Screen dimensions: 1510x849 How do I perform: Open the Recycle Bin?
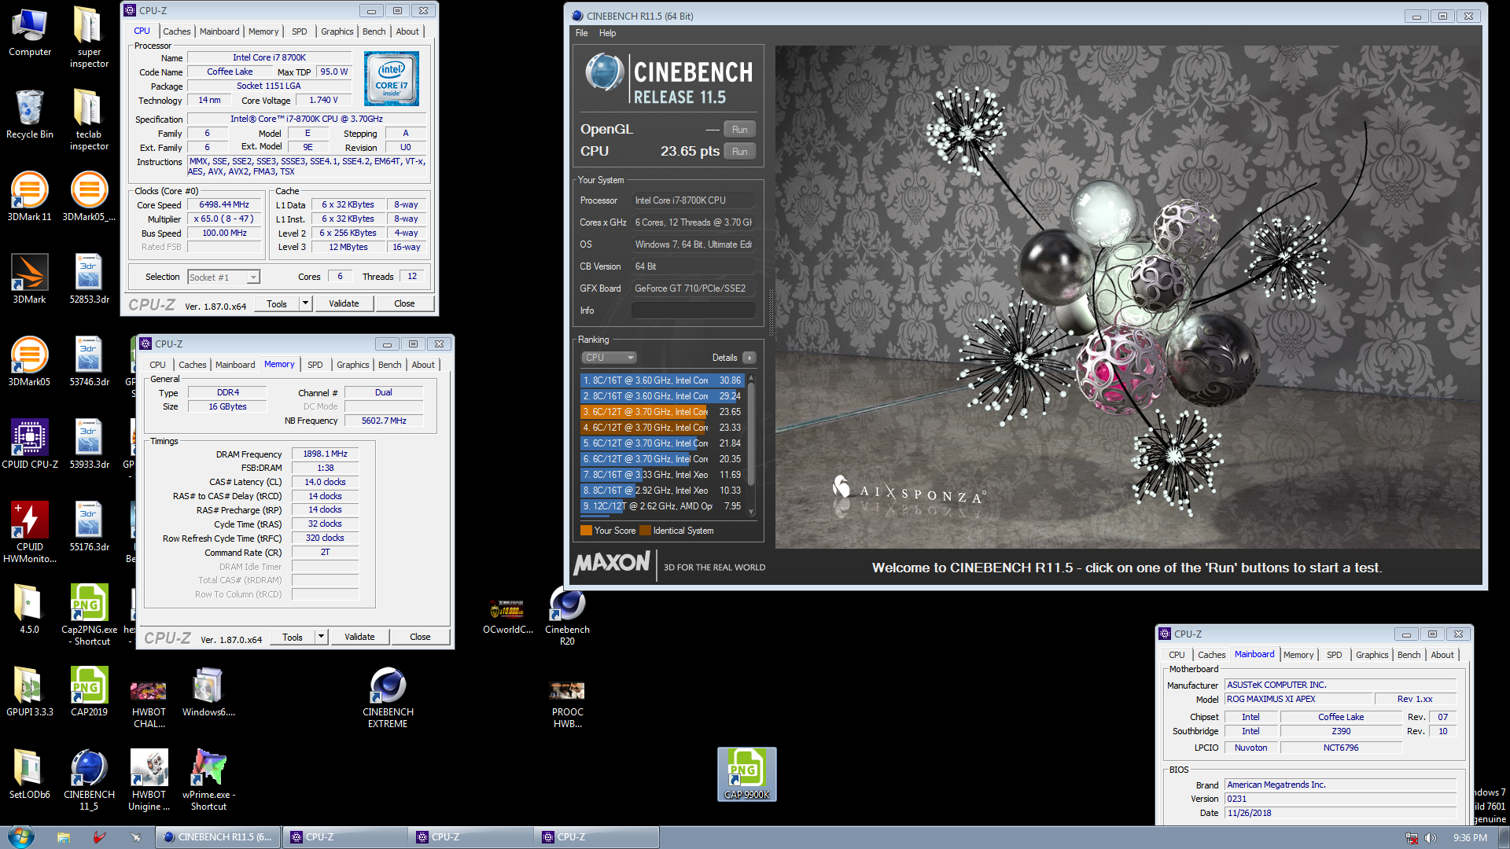tap(30, 115)
